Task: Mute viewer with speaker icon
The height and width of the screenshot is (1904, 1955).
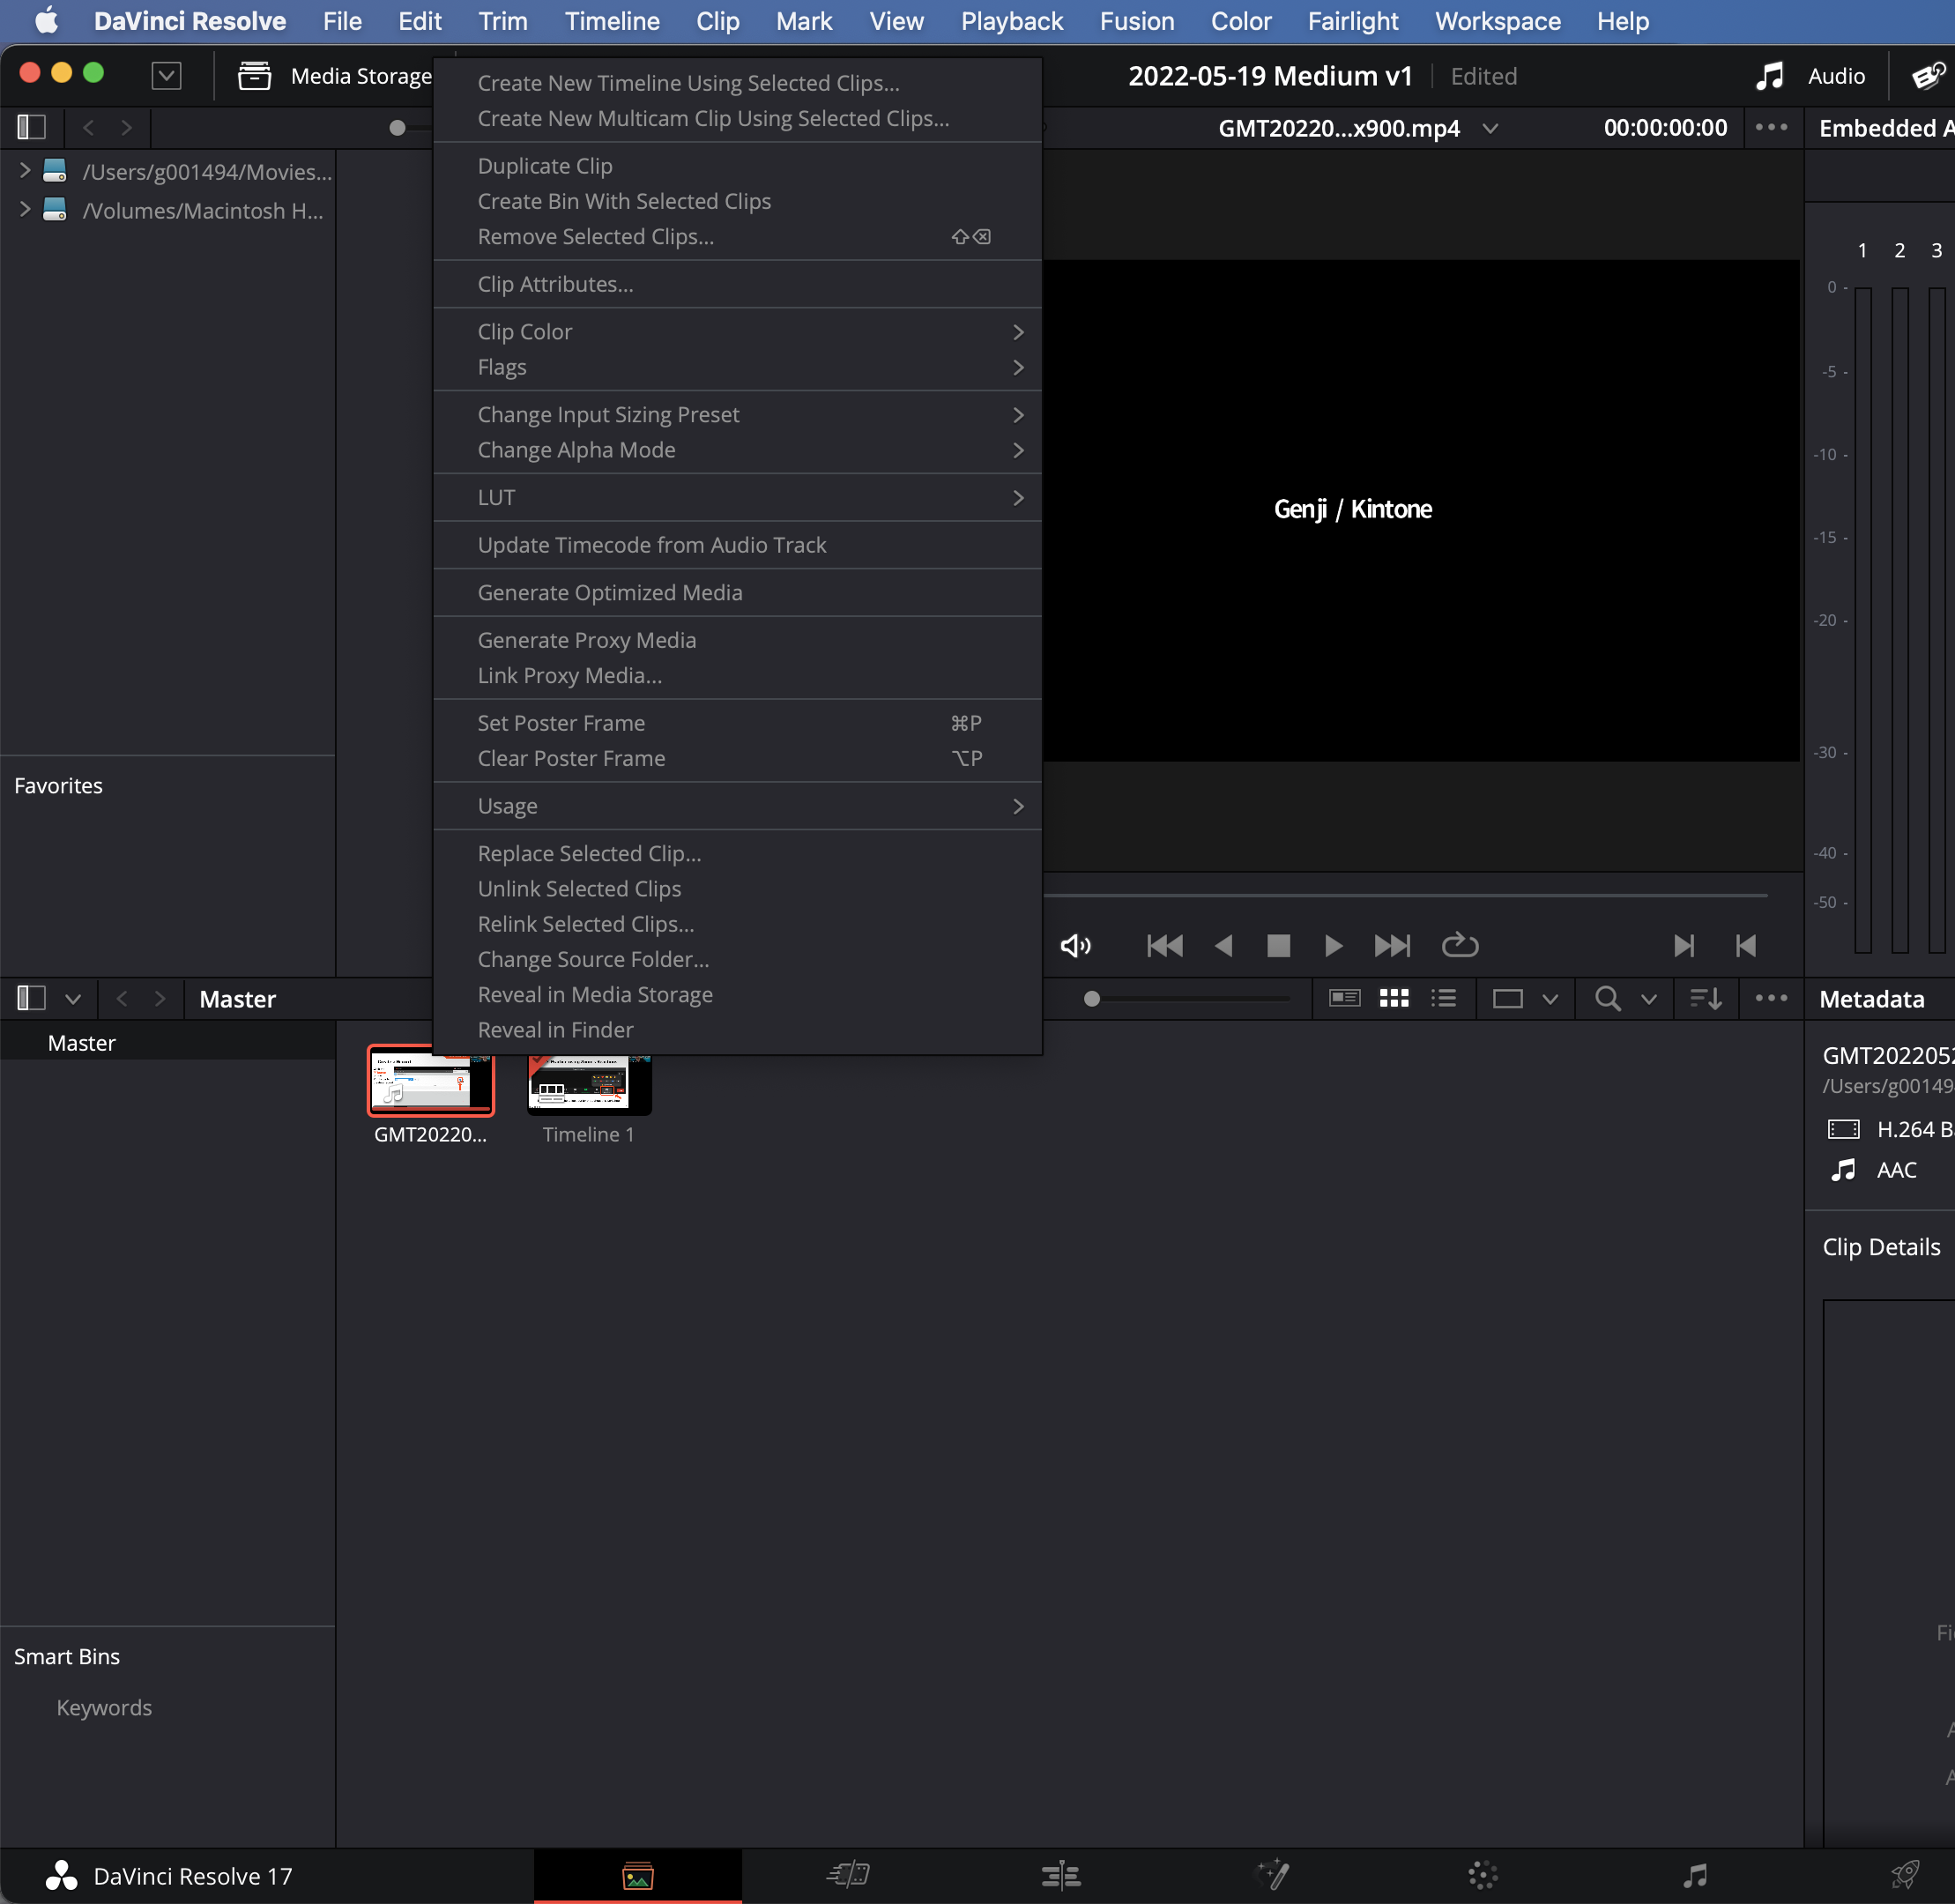Action: [x=1076, y=946]
